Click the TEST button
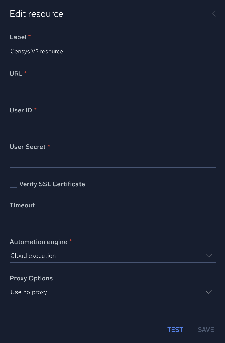The height and width of the screenshot is (343, 225). (x=175, y=330)
